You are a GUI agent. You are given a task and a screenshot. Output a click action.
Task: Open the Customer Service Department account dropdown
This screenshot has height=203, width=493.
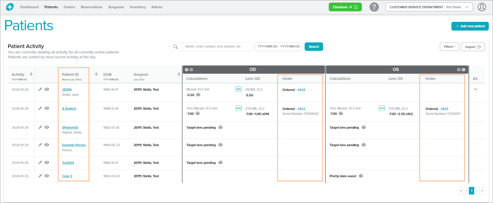click(x=429, y=7)
